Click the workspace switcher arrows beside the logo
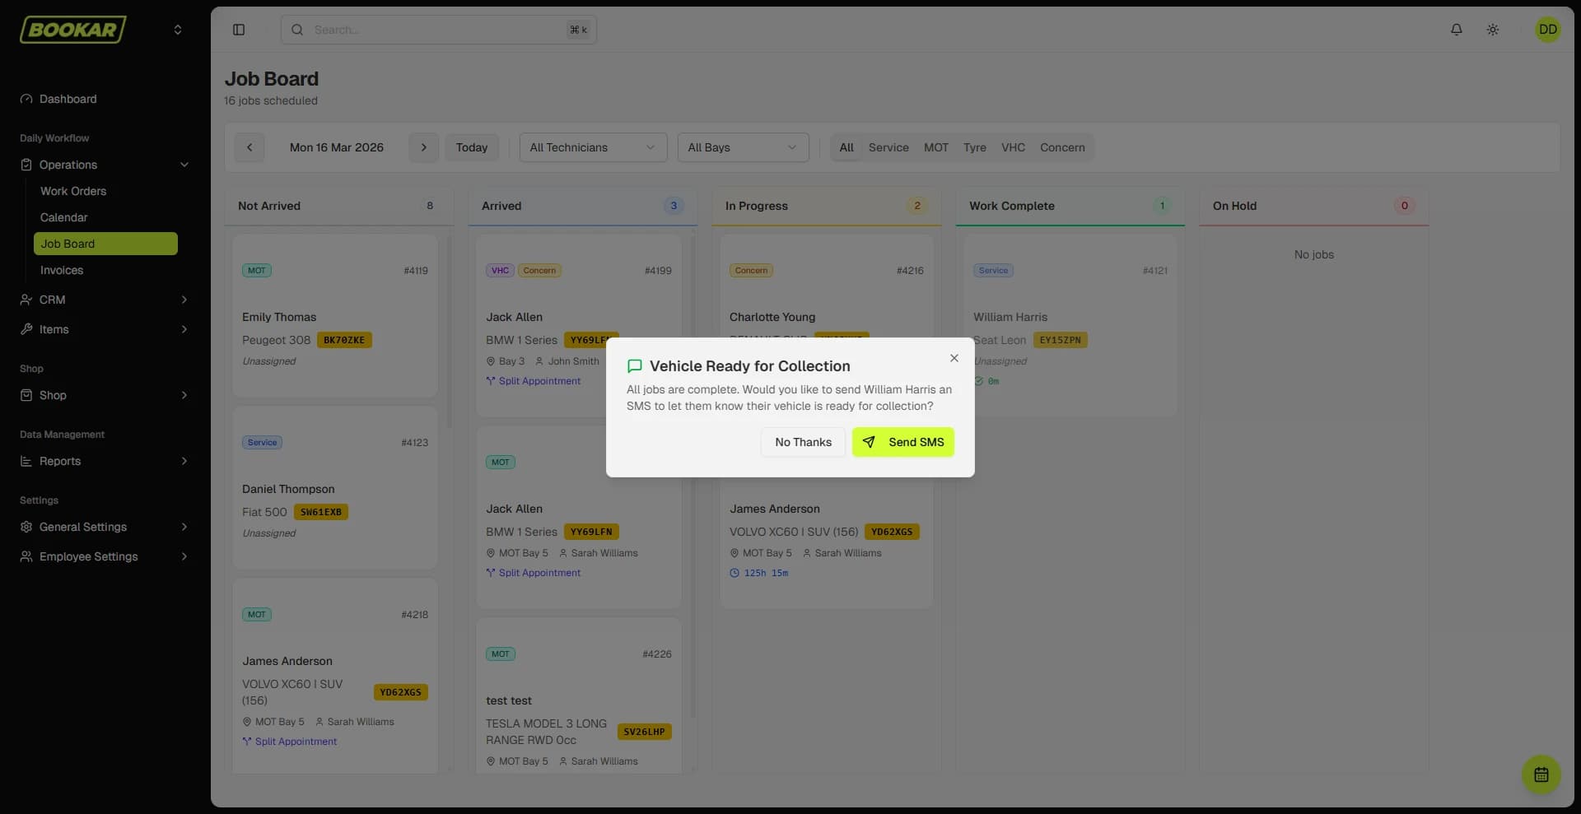Screen dimensions: 1581x814 178,30
